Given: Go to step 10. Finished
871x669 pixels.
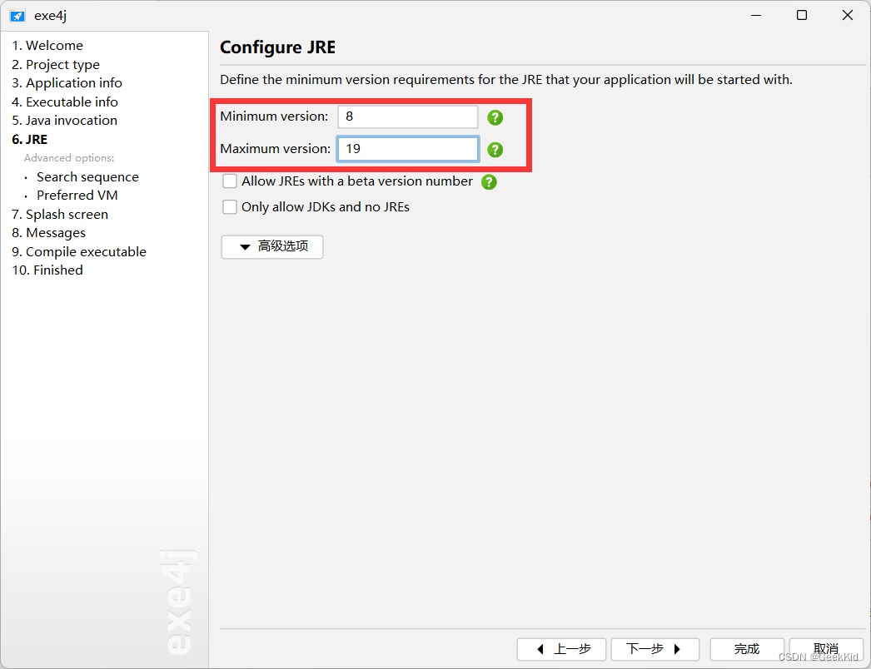Looking at the screenshot, I should 47,270.
